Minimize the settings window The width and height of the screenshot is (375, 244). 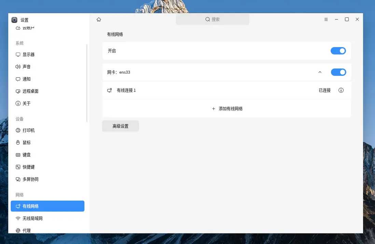point(336,19)
